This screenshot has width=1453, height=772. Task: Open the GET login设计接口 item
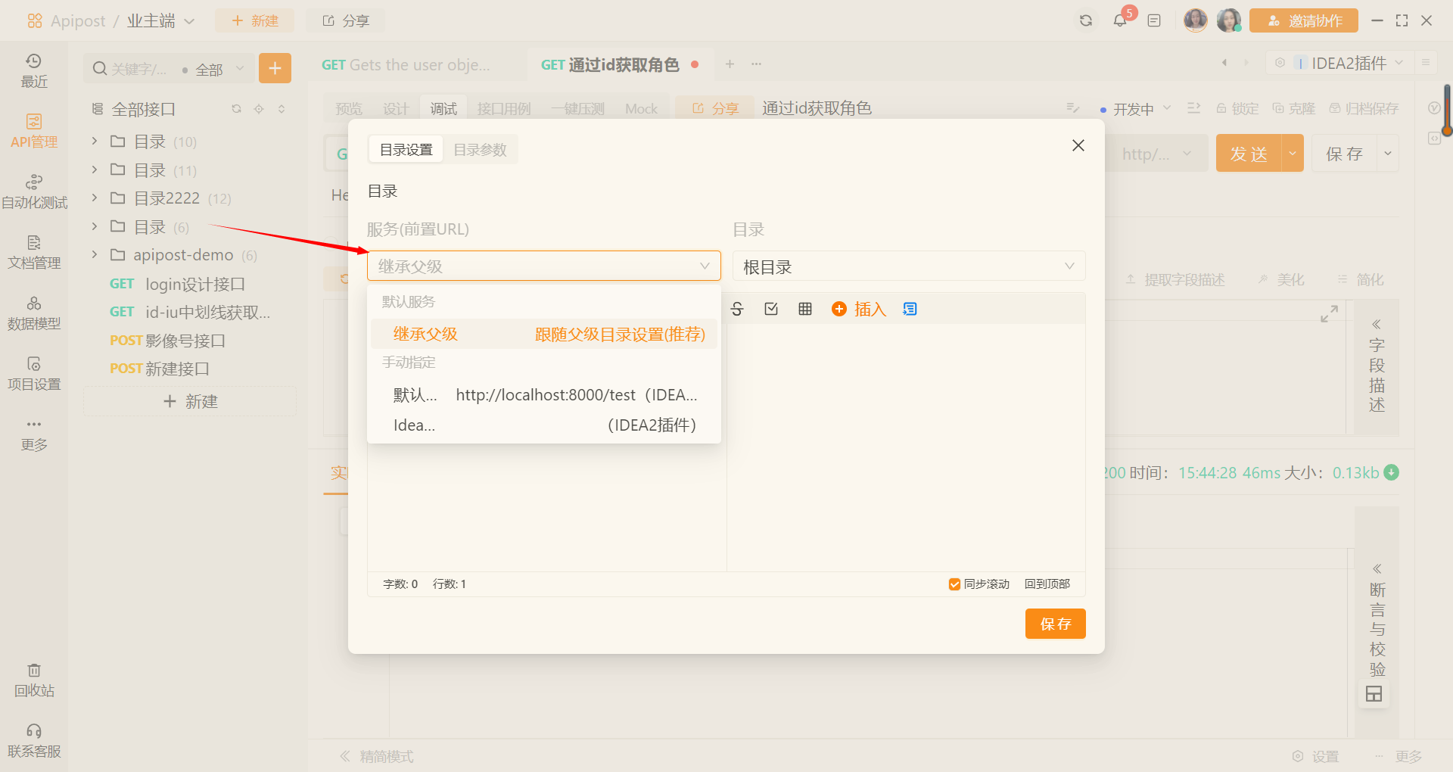[178, 284]
